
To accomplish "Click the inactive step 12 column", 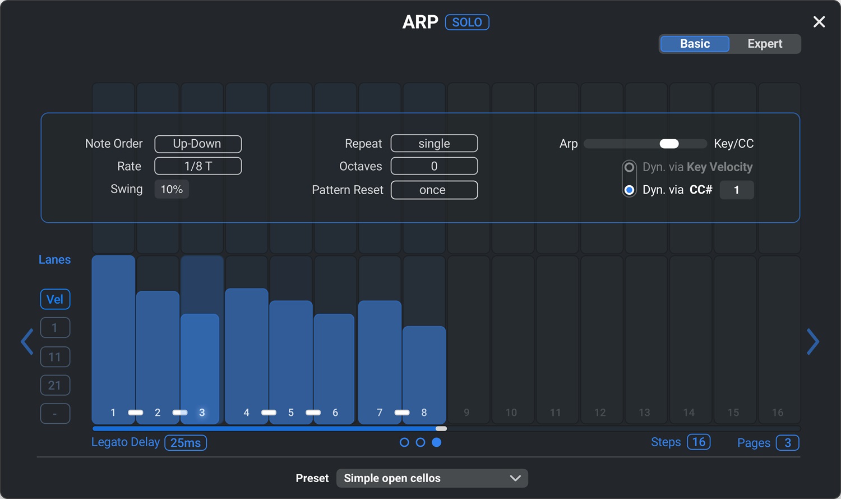I will pos(602,340).
